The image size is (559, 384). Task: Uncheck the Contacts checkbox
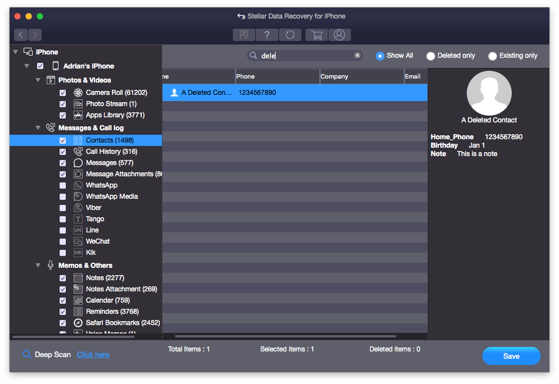63,140
